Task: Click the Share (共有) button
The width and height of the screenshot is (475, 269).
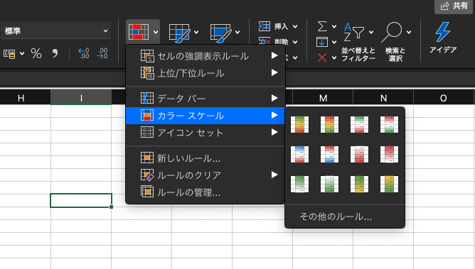Action: click(454, 6)
